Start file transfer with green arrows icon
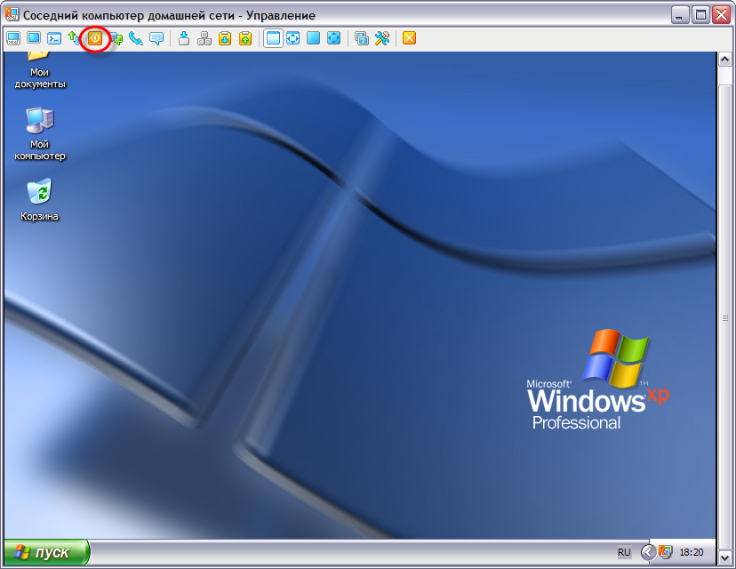Screen dimensions: 736x569 pos(75,38)
